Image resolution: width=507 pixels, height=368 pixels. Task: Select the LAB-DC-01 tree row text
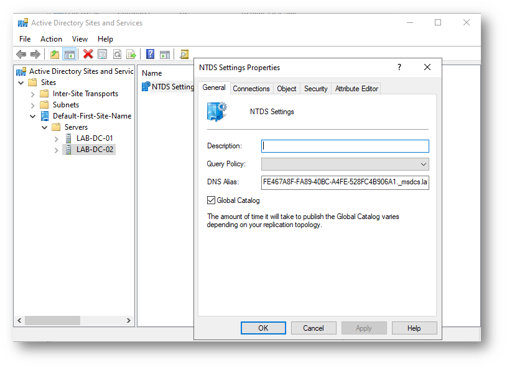point(95,138)
